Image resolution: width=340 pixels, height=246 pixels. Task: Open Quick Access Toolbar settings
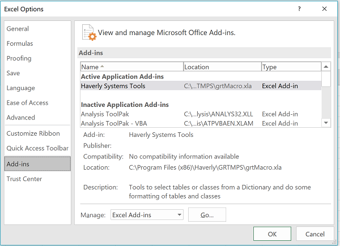pyautogui.click(x=37, y=148)
